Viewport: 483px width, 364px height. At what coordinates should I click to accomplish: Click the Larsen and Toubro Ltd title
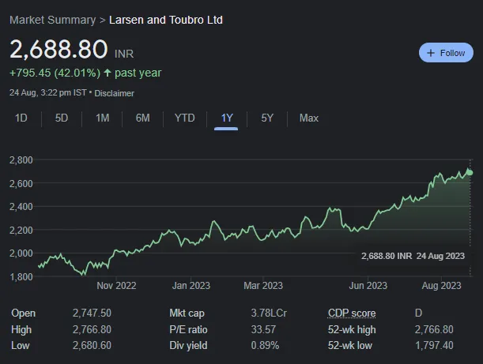(165, 20)
